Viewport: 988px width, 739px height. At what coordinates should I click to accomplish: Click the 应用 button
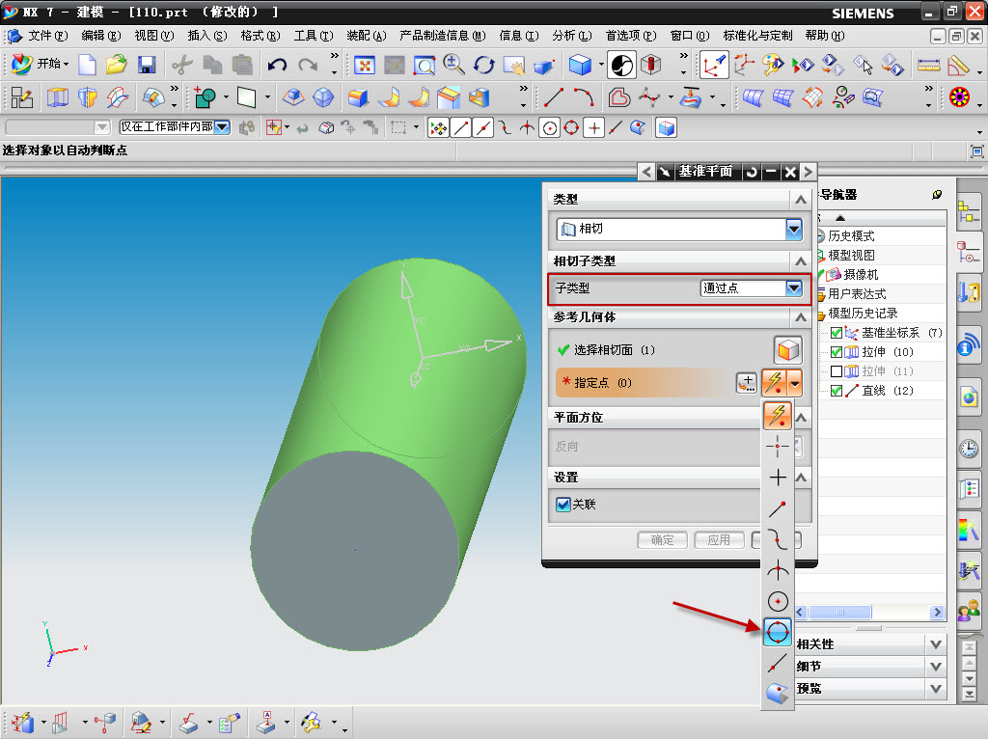pos(719,540)
